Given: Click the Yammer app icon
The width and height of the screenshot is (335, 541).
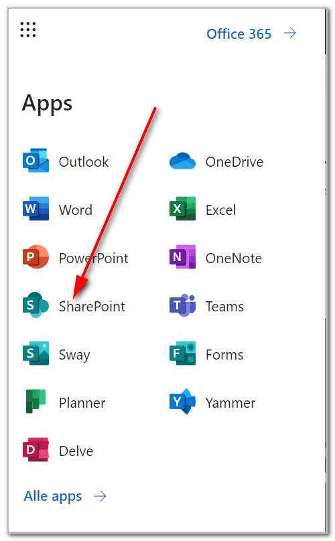Looking at the screenshot, I should click(x=182, y=401).
